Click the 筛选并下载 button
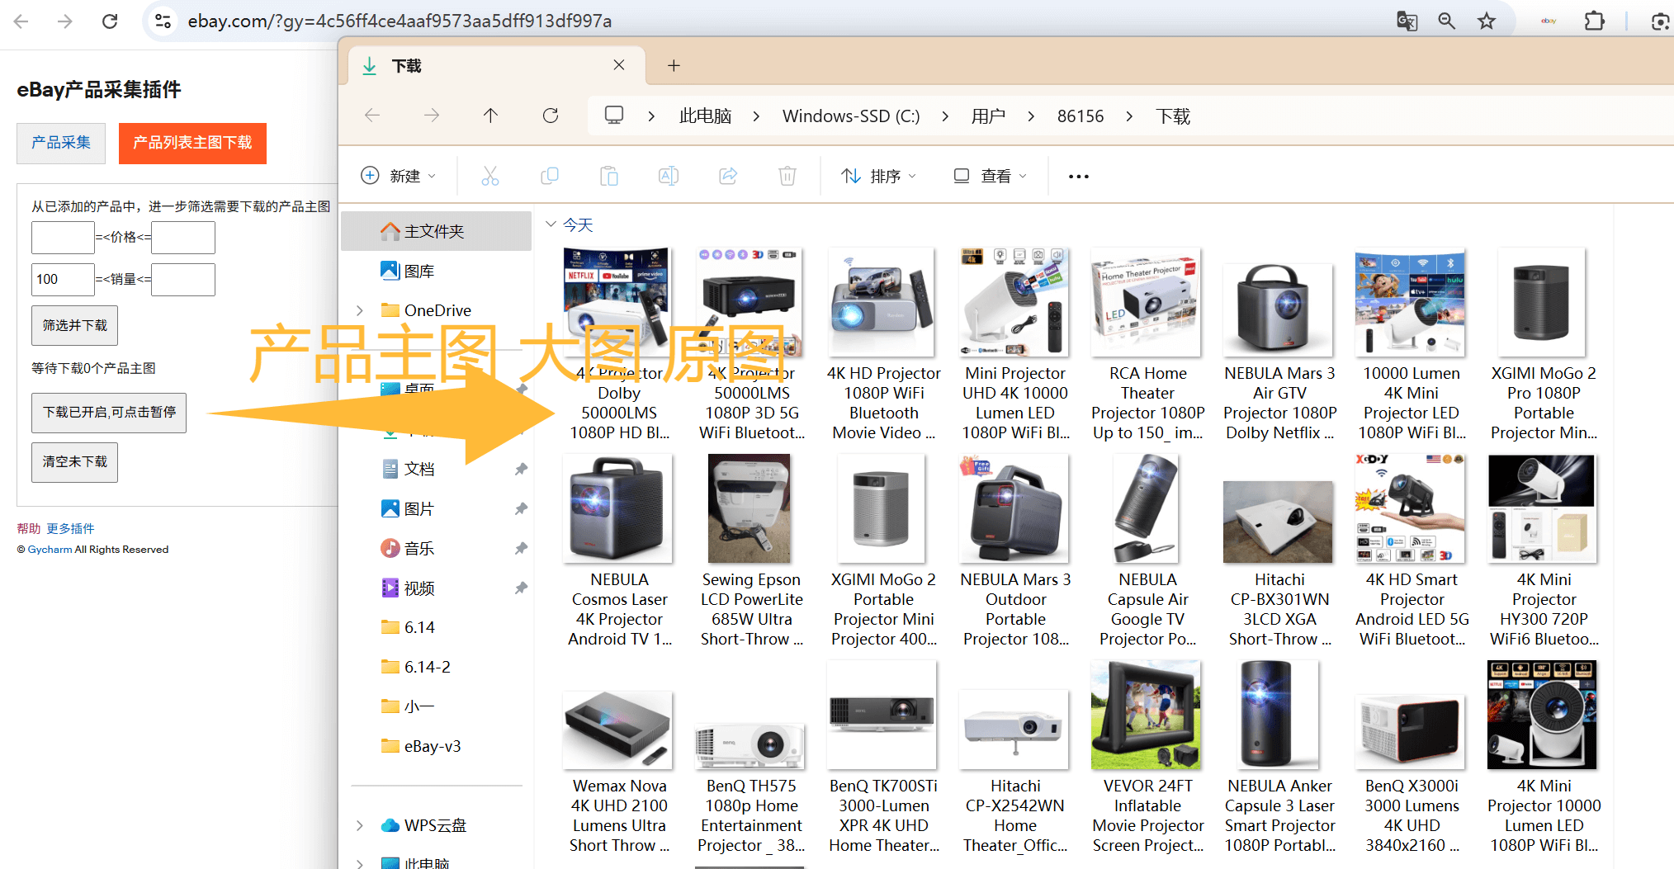Screen dimensions: 1674x869 coord(75,325)
